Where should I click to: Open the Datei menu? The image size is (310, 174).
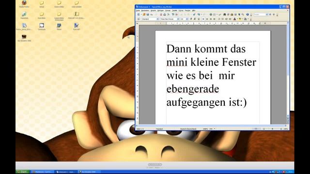point(138,11)
